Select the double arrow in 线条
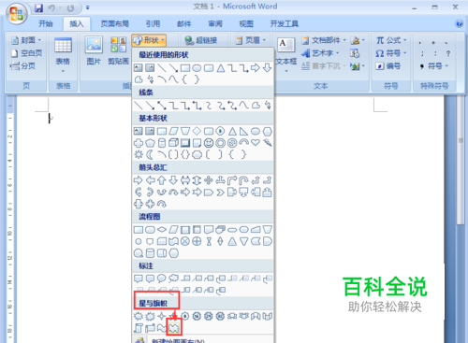 click(x=162, y=106)
